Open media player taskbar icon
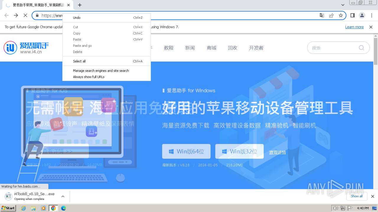Image resolution: width=378 pixels, height=212 pixels. coord(43,208)
